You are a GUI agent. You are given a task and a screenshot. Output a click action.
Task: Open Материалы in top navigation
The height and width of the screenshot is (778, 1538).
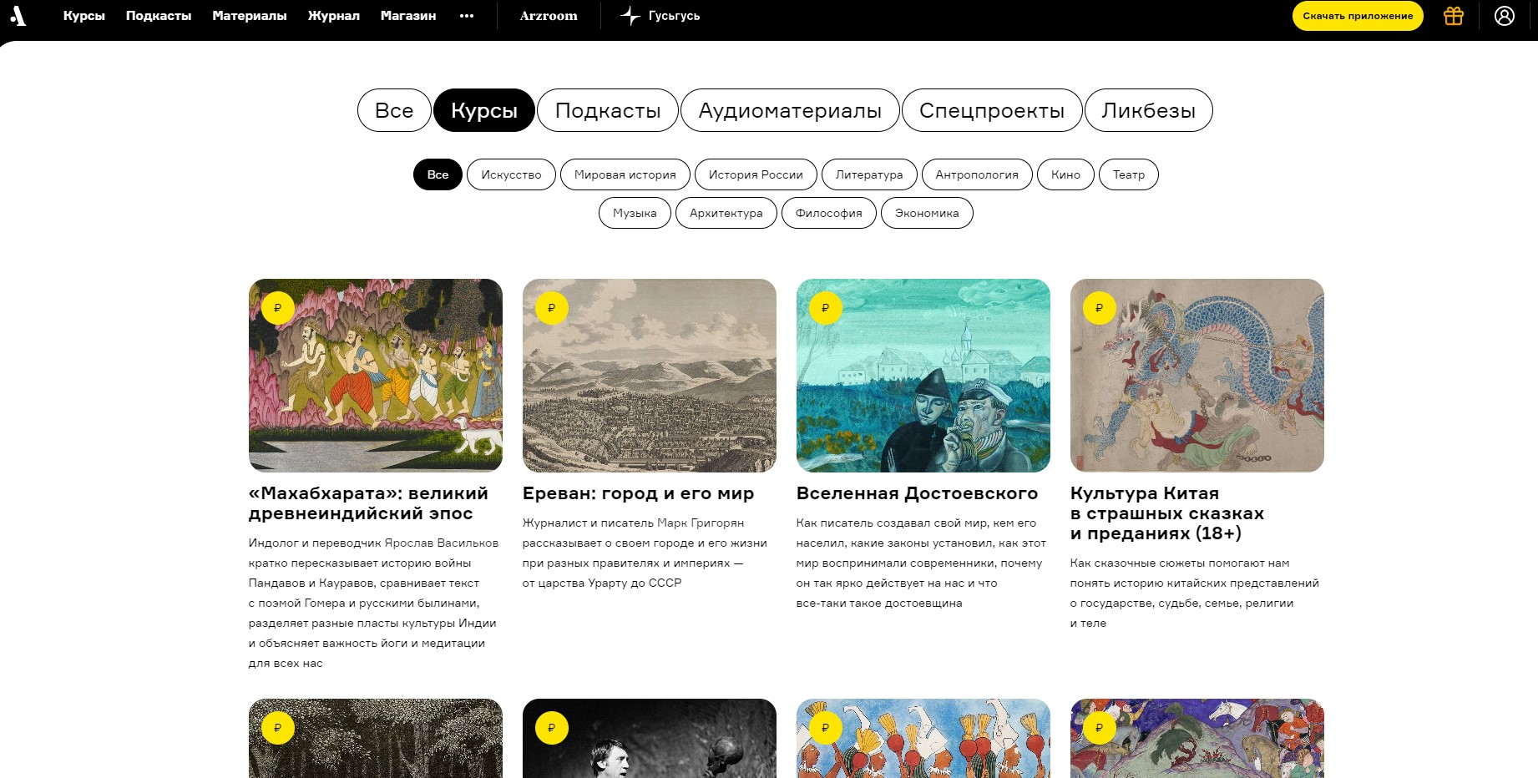click(x=250, y=16)
